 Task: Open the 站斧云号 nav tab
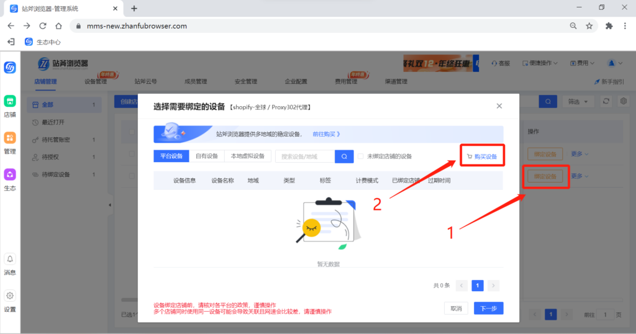click(x=145, y=81)
